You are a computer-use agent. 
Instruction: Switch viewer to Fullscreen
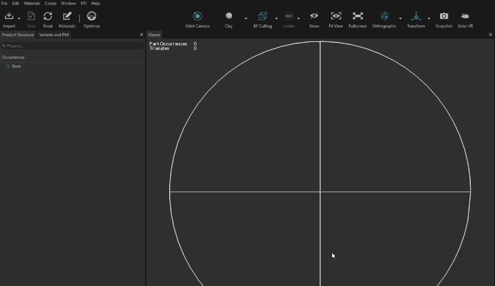pyautogui.click(x=358, y=16)
